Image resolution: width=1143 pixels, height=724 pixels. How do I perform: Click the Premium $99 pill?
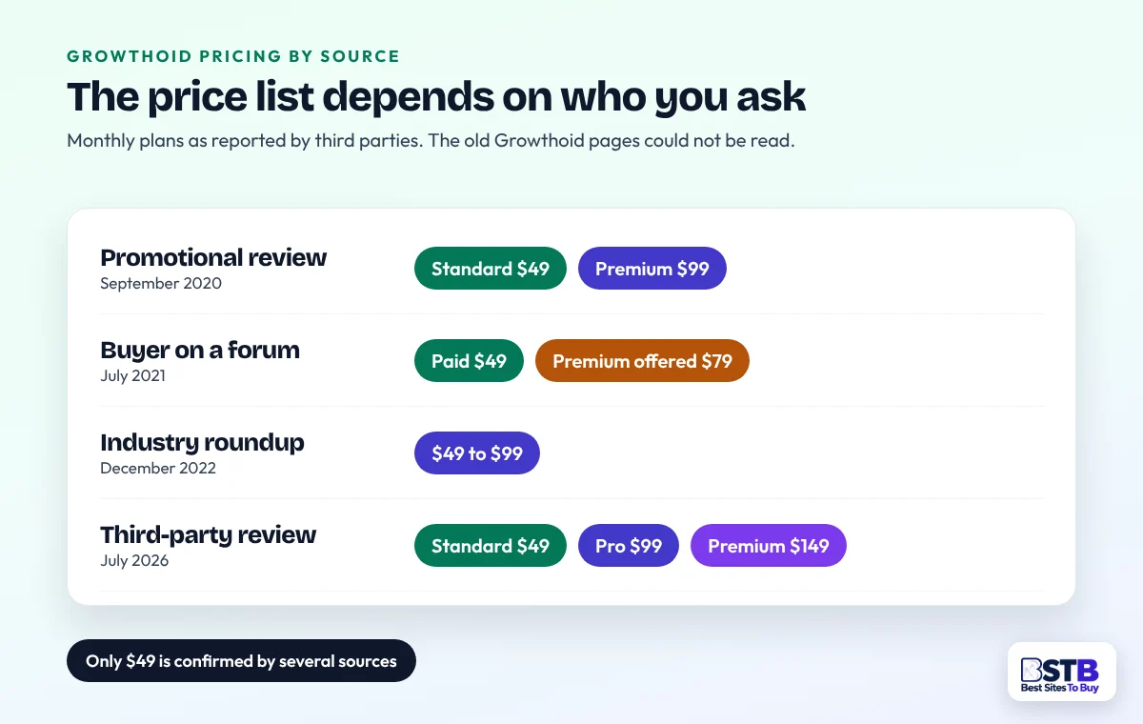tap(652, 269)
